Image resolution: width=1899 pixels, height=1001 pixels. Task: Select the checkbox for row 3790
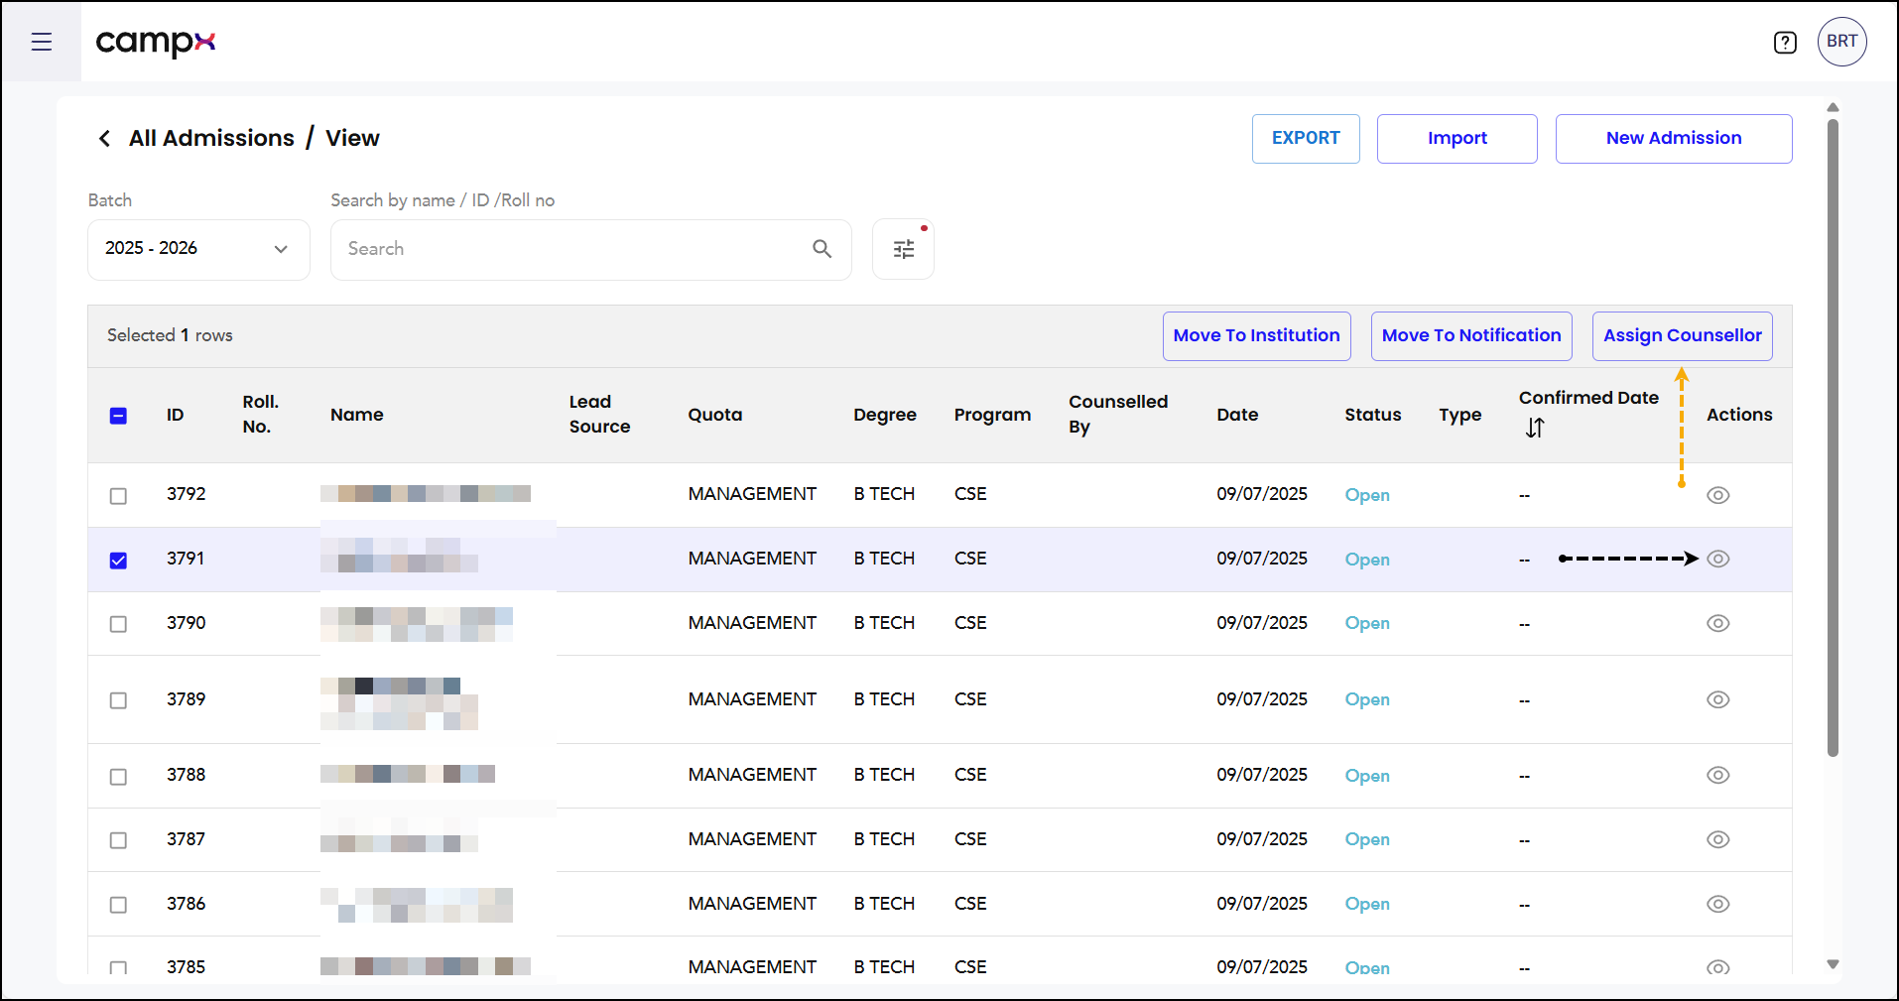[118, 624]
